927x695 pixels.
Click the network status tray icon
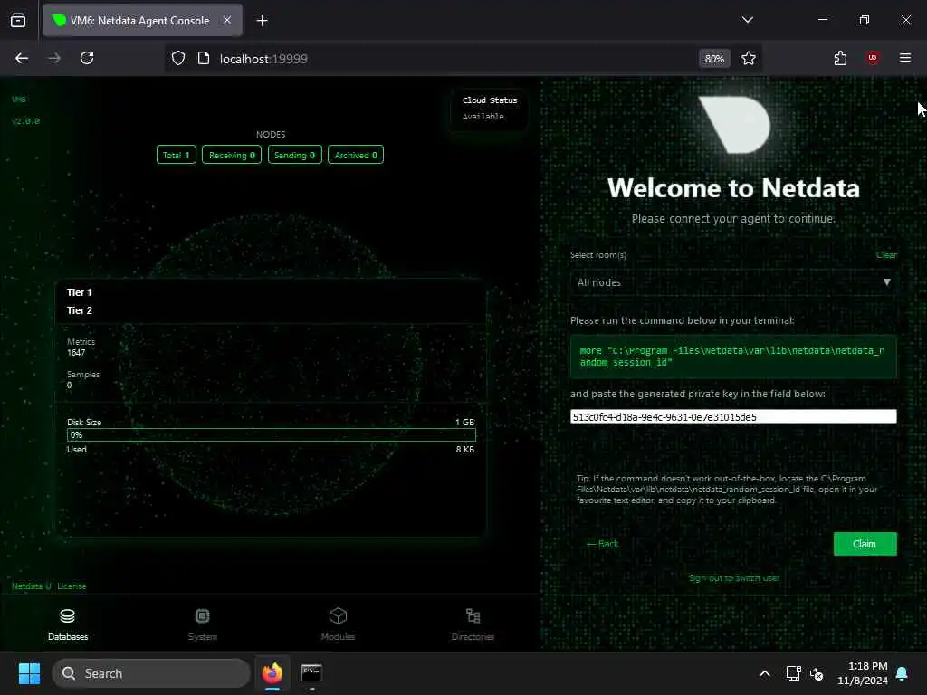[793, 673]
